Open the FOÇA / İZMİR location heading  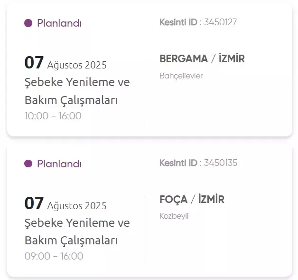pyautogui.click(x=192, y=199)
